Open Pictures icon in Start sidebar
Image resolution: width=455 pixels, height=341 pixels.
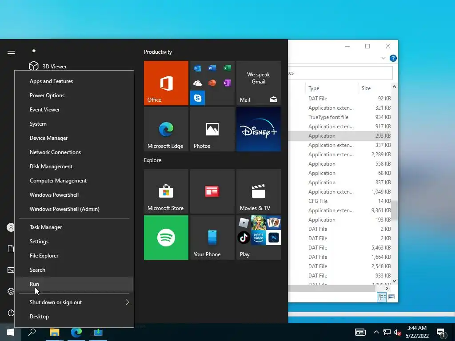coord(11,270)
